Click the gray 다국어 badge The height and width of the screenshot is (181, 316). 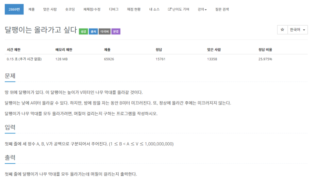[x=105, y=31]
